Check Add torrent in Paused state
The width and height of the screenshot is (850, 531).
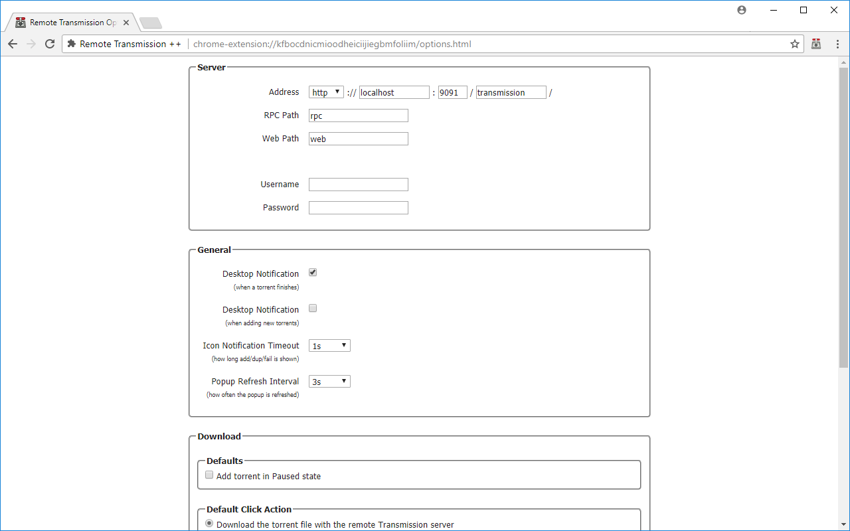[209, 475]
